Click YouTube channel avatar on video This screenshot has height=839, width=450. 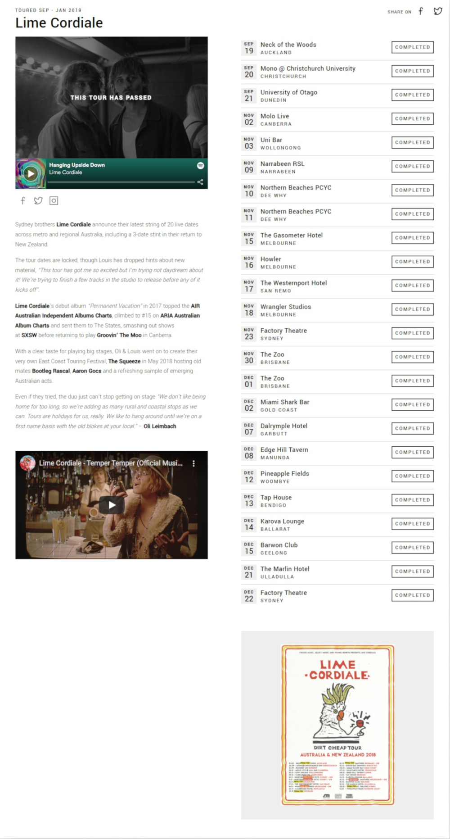28,463
